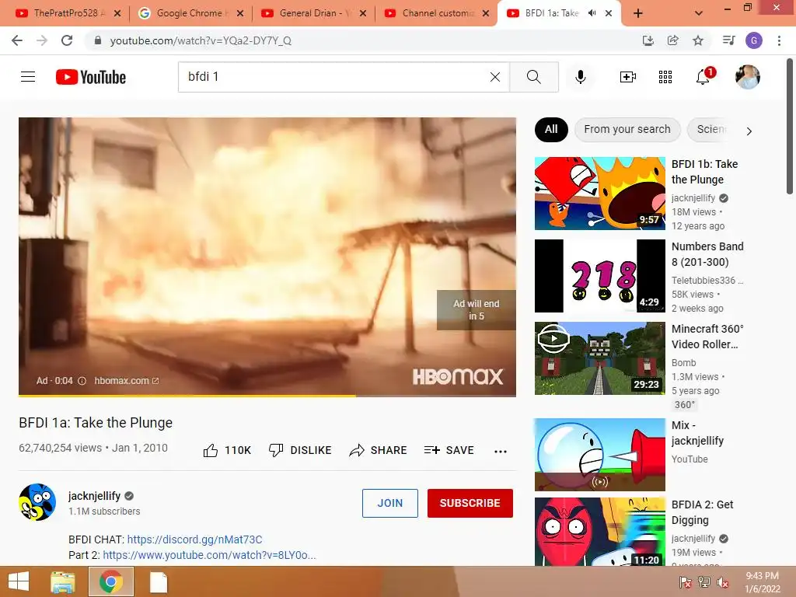Close the Channel customization tab
796x597 pixels.
tap(486, 13)
